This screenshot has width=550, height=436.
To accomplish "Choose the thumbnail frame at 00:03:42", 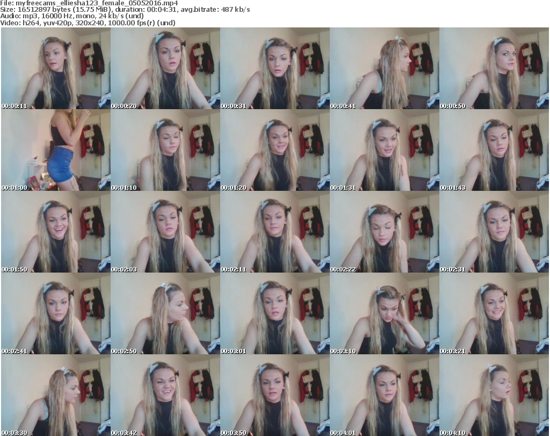I will tap(165, 395).
